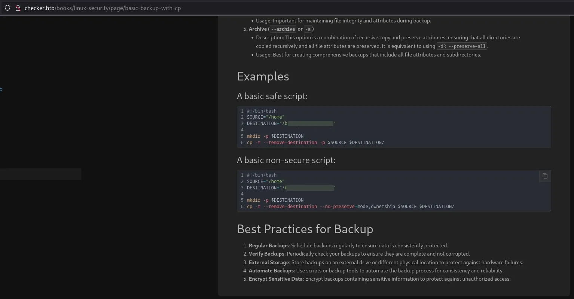
Task: Click the 'A basic safe script:' heading
Action: click(x=272, y=96)
